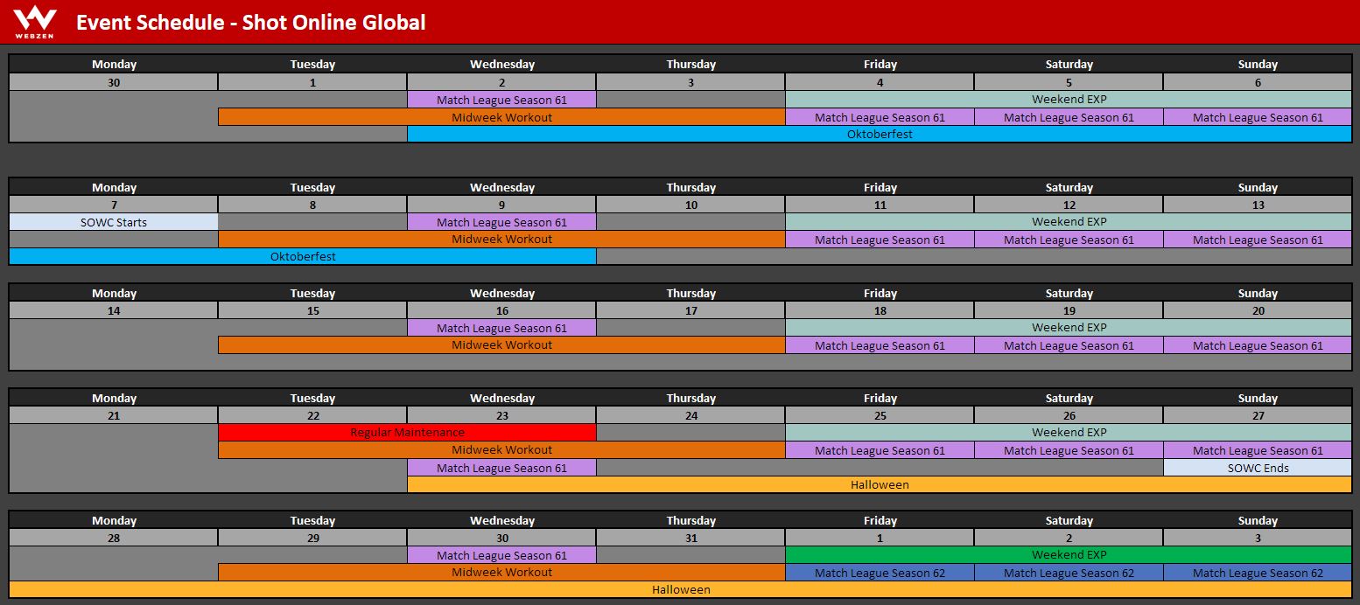Click the Midweek Workout bar in week of 7
The width and height of the screenshot is (1360, 605).
[501, 239]
